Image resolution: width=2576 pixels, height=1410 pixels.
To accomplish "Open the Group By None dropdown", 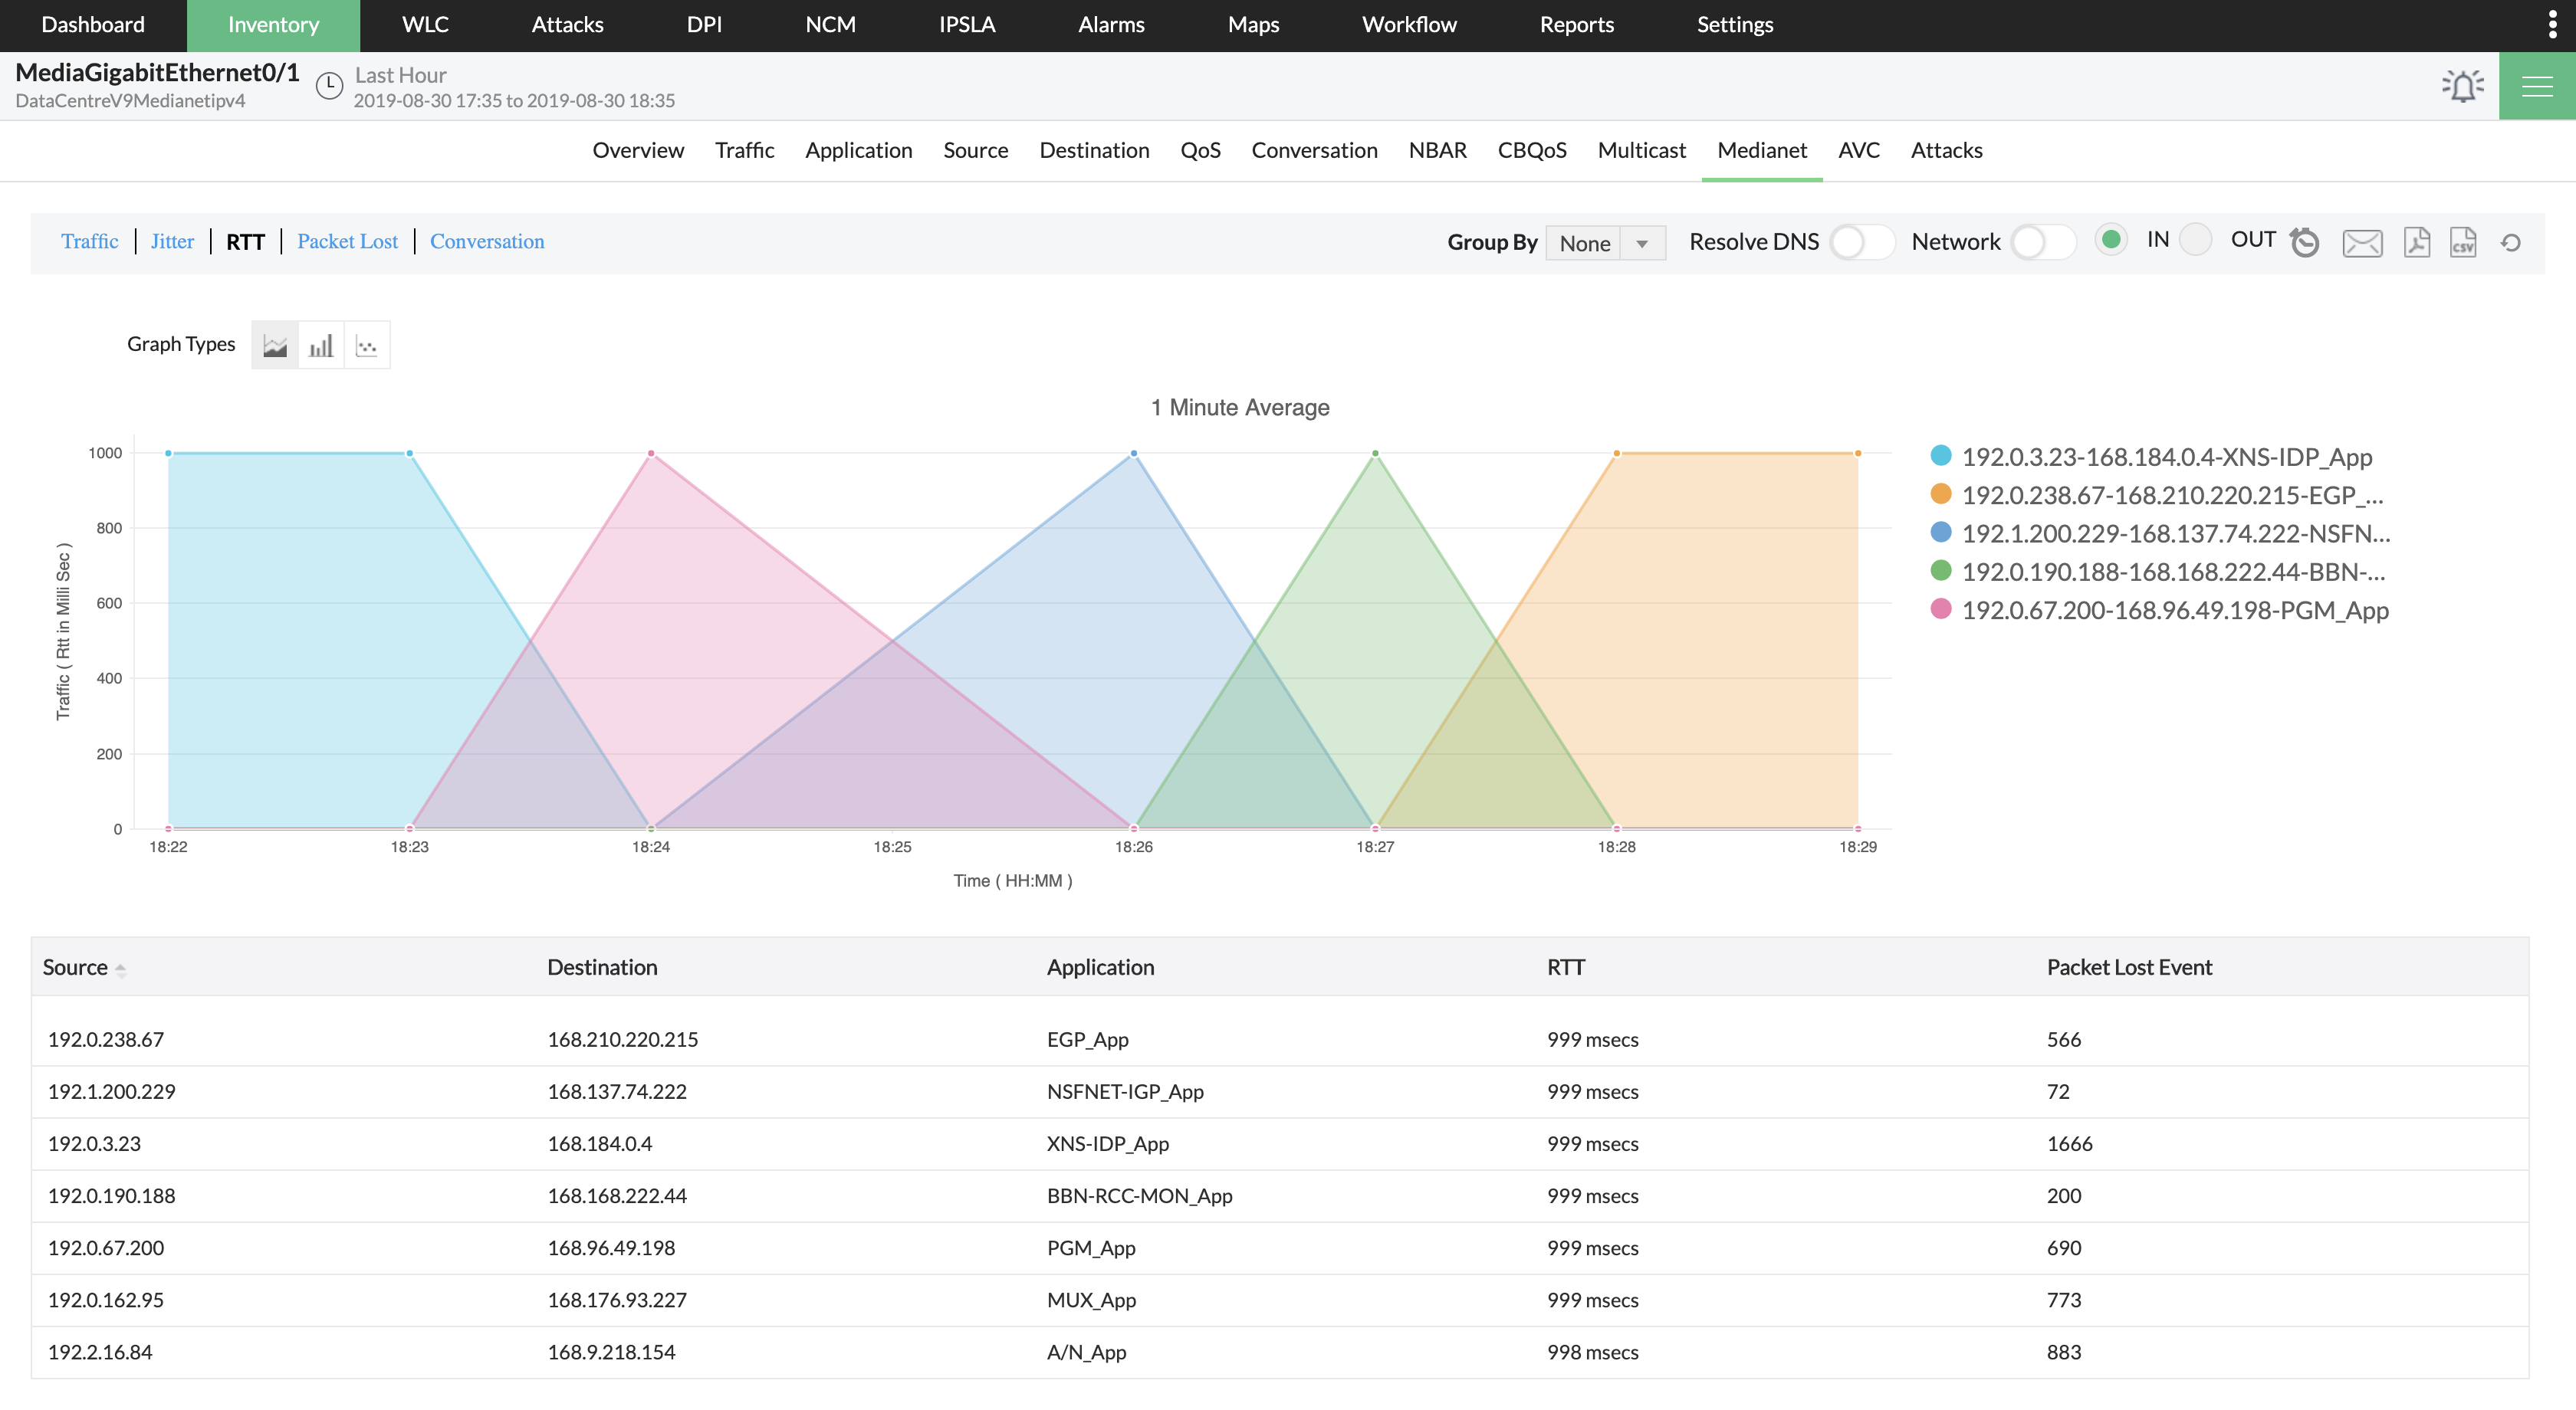I will pos(1604,243).
